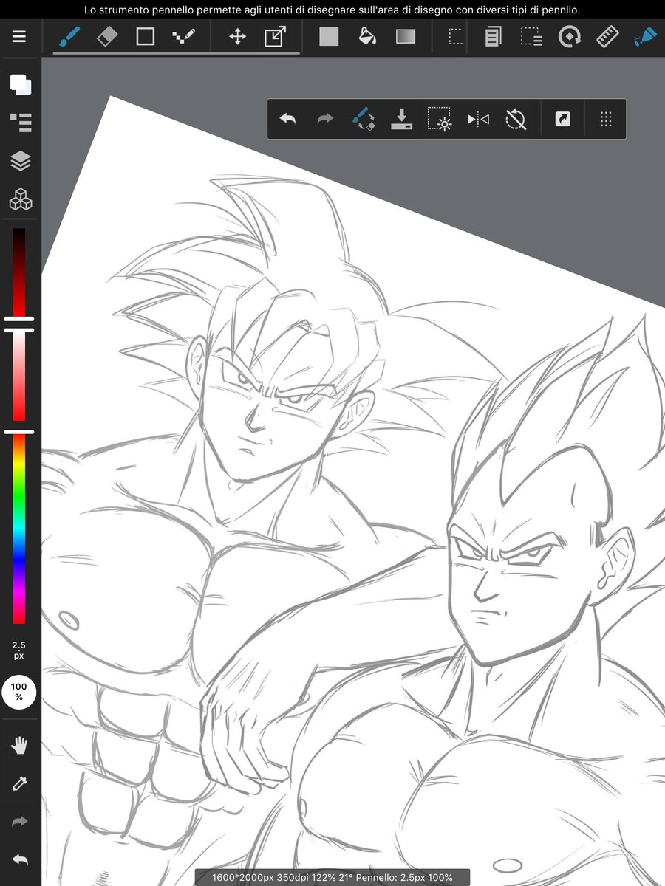Select the Gradient tool
665x886 pixels.
pos(406,36)
